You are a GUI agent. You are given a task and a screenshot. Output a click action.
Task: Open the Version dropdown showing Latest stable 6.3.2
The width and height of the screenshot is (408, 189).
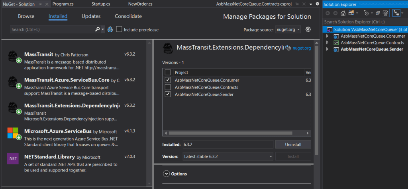point(228,156)
